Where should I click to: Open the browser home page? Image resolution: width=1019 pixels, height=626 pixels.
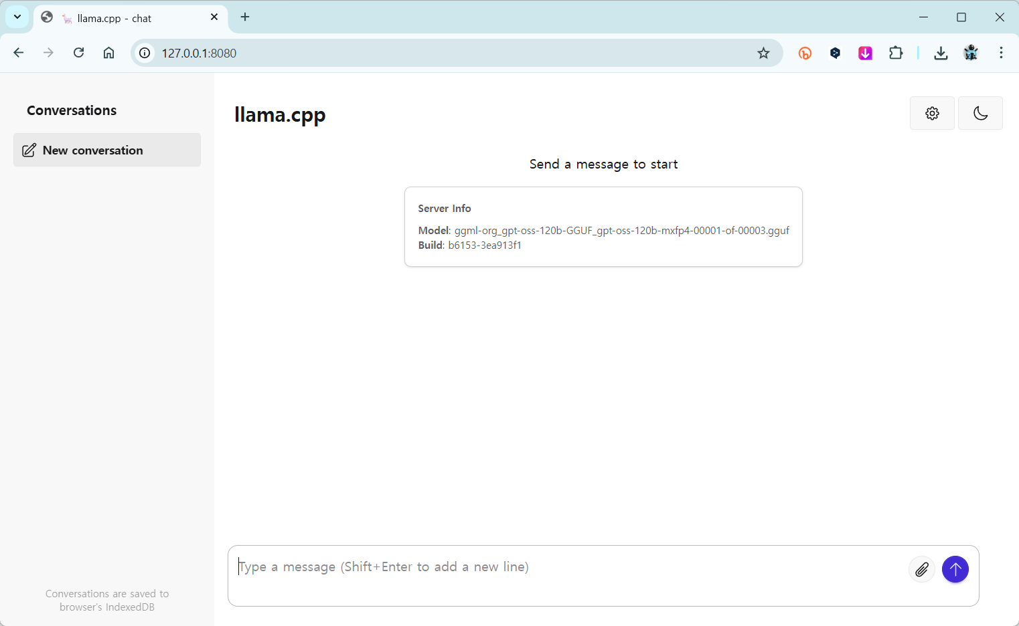click(x=108, y=53)
